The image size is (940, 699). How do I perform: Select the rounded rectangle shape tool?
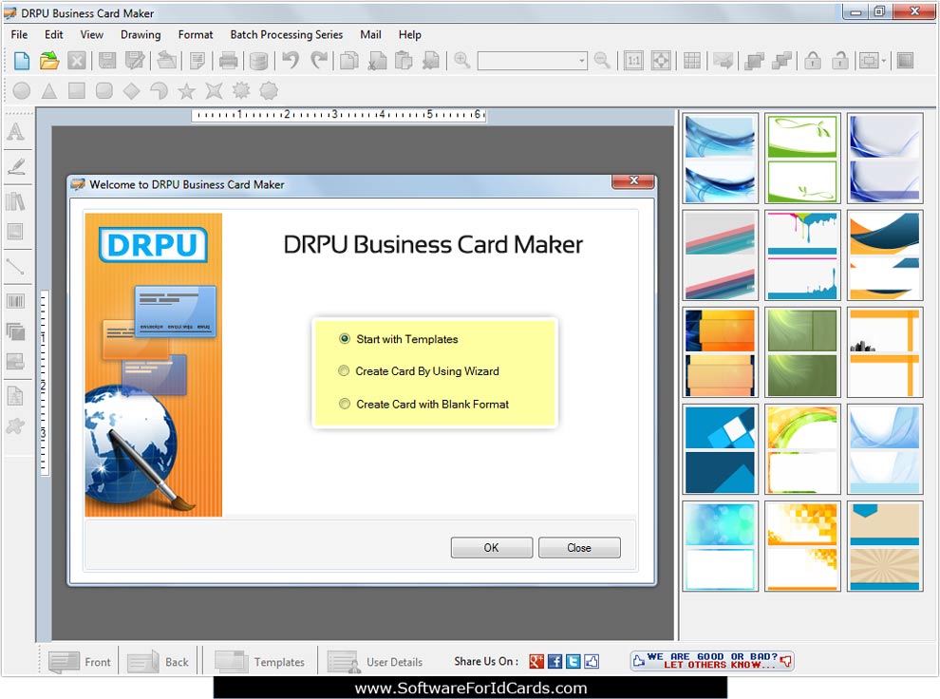(104, 91)
